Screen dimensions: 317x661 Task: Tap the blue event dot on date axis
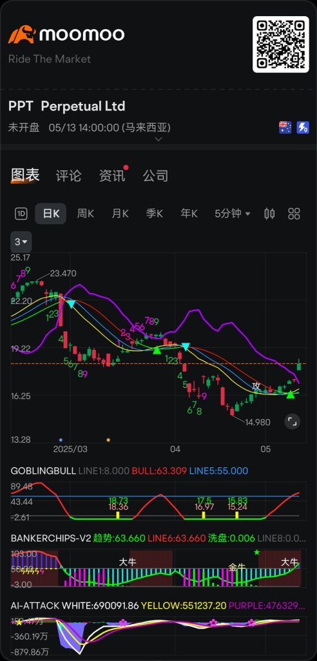(61, 440)
